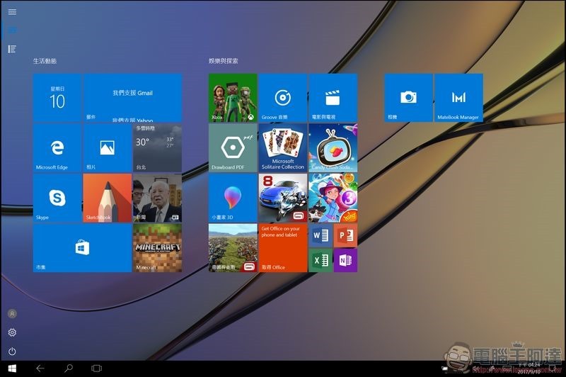This screenshot has height=377, width=566.
Task: Open Xbox tile
Action: tap(233, 98)
